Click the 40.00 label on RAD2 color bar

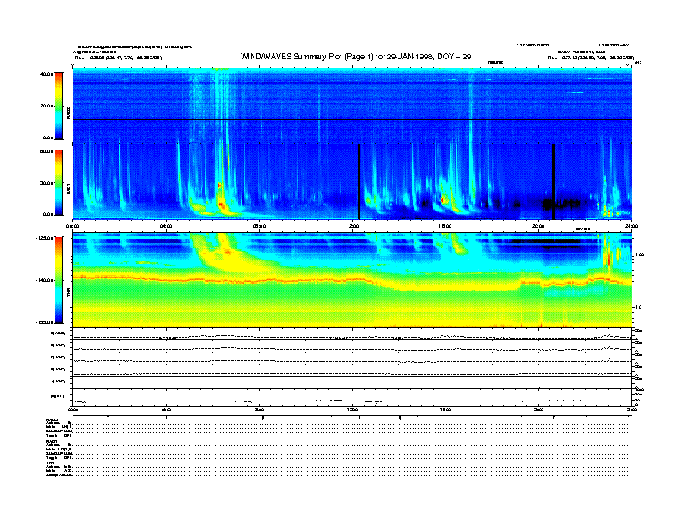(x=46, y=74)
